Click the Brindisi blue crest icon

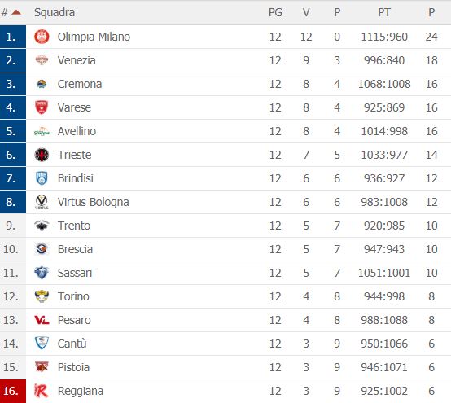click(42, 178)
